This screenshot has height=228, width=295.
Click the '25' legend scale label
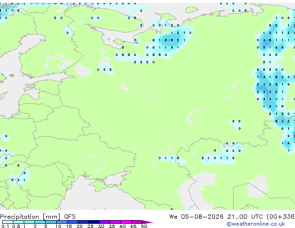click(90, 226)
